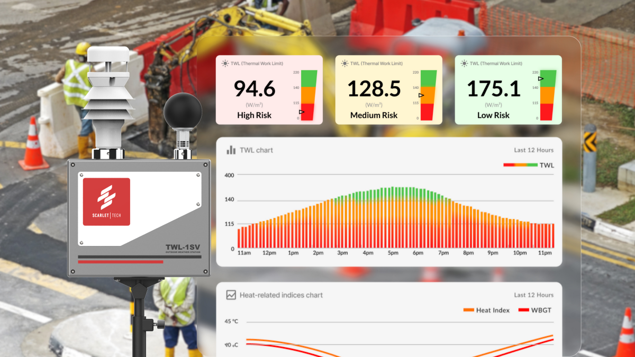The width and height of the screenshot is (635, 357).
Task: Click the TWL chart title
Action: coord(256,150)
